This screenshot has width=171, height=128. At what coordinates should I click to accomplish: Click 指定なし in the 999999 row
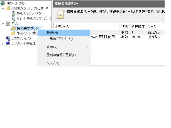pyautogui.click(x=154, y=37)
